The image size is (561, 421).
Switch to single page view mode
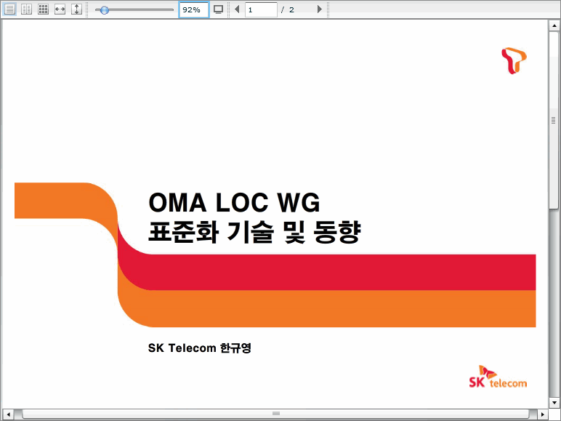(9, 9)
